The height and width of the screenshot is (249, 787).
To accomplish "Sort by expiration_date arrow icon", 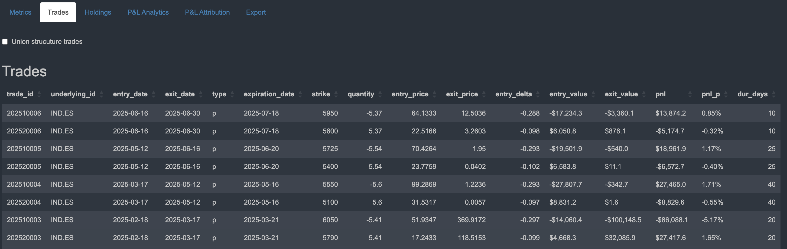I will [x=300, y=94].
